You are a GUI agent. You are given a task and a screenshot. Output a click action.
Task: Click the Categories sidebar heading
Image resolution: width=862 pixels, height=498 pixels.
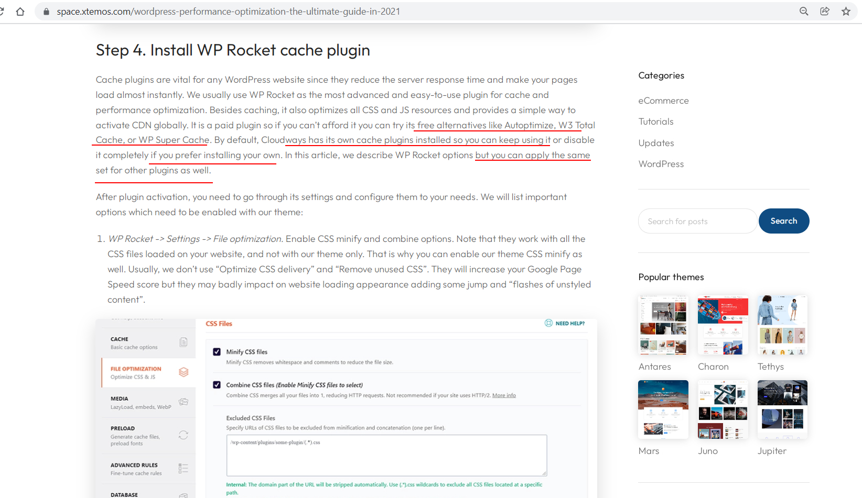tap(661, 75)
